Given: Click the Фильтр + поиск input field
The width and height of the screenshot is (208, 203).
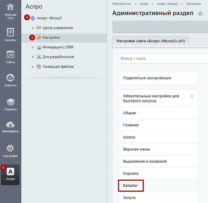Looking at the screenshot, I should (163, 59).
